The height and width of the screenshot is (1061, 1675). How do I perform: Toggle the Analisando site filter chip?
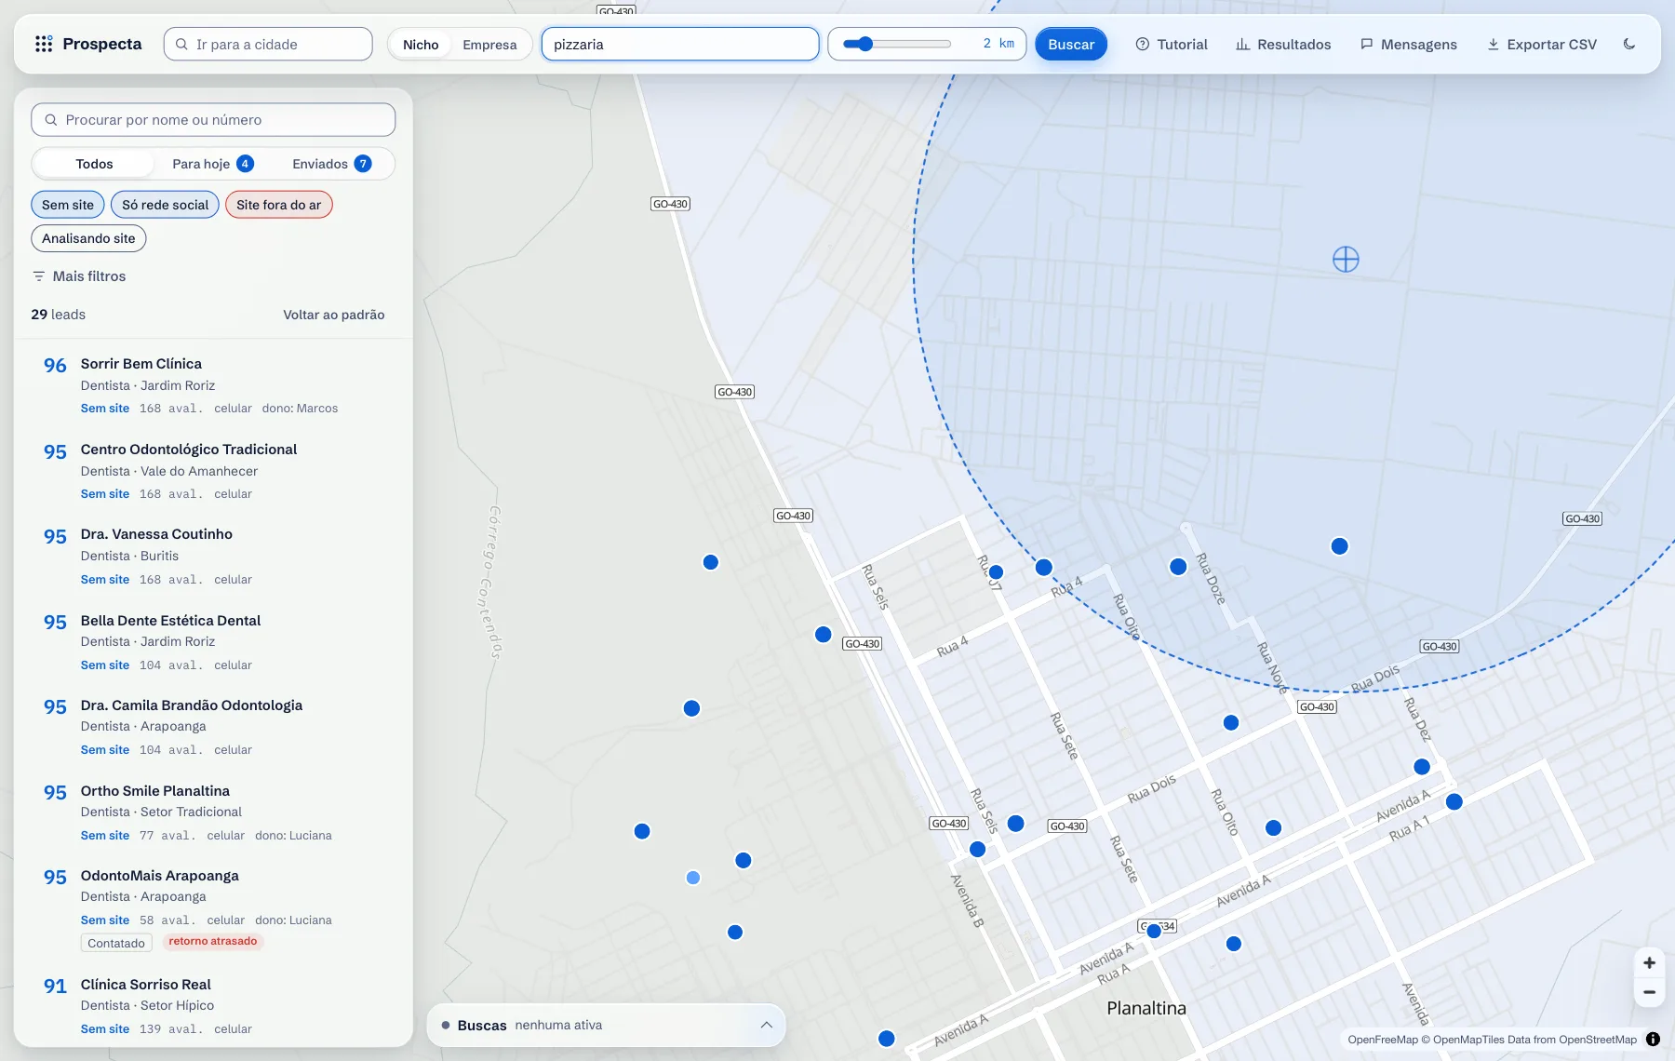pos(88,238)
